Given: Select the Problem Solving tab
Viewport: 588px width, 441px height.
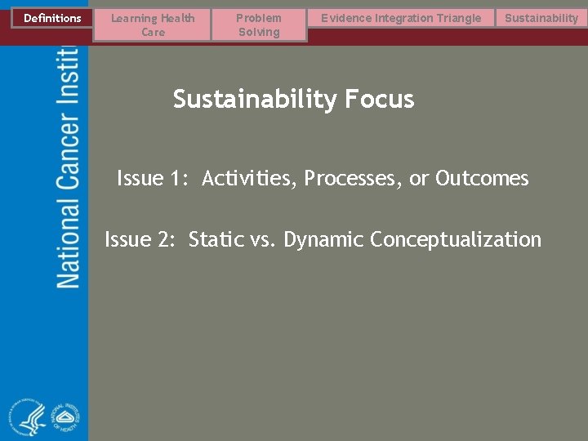Looking at the screenshot, I should (x=259, y=25).
